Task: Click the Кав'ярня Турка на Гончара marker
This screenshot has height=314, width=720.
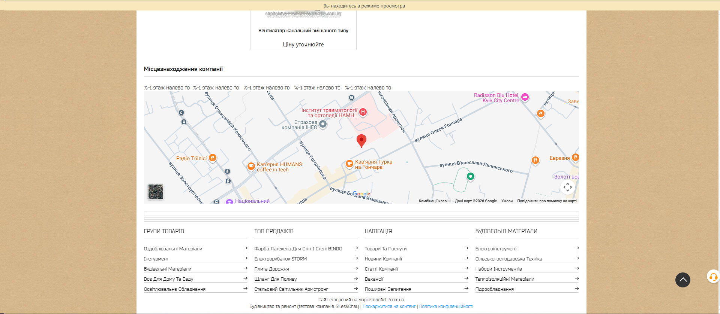Action: [x=349, y=164]
